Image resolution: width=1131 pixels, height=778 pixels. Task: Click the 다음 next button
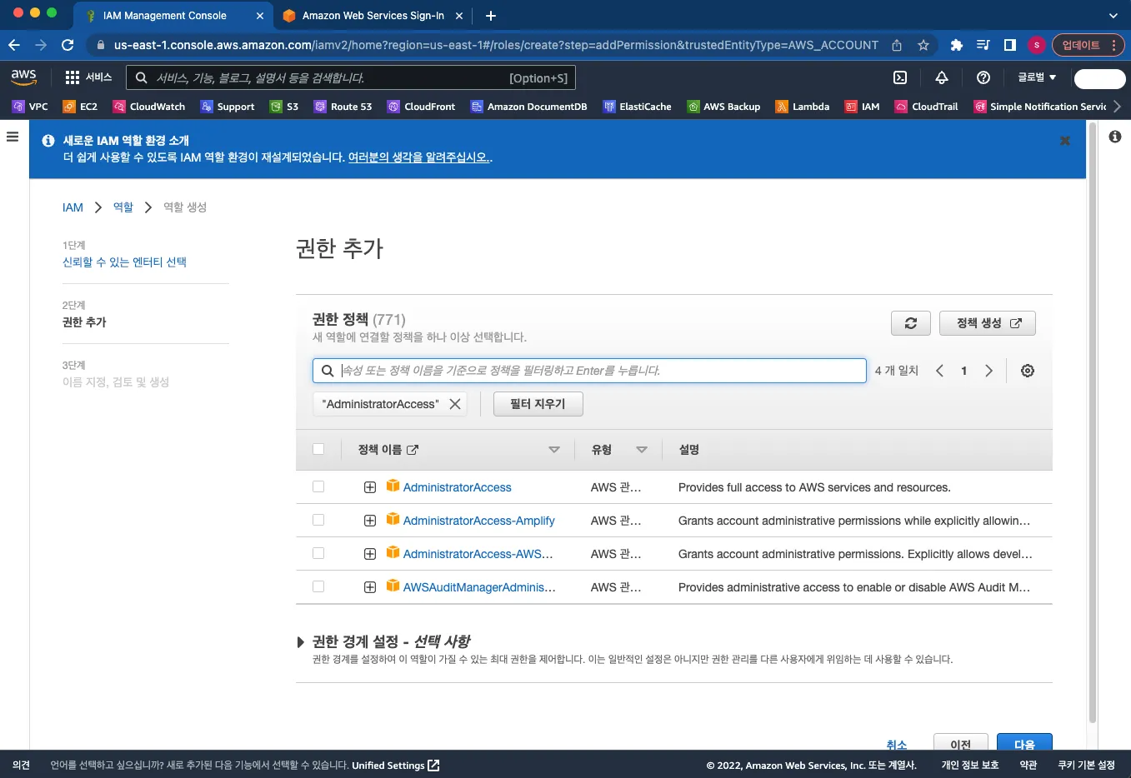coord(1024,742)
